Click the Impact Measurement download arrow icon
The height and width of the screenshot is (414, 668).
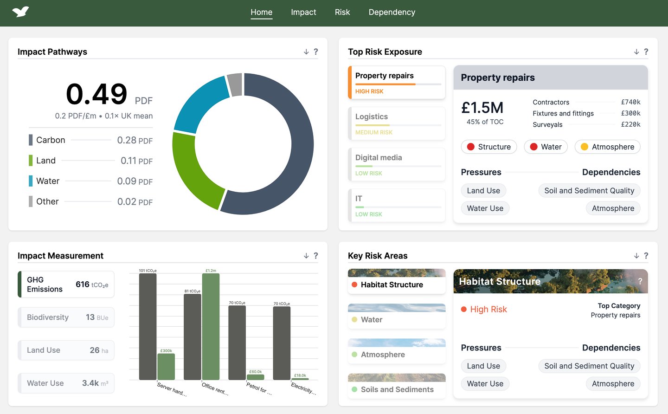coord(306,256)
